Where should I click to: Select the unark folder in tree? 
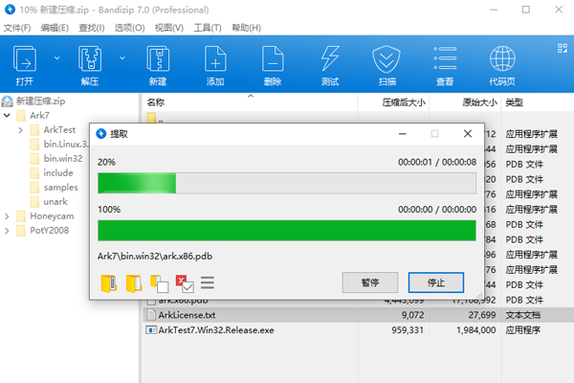point(55,202)
